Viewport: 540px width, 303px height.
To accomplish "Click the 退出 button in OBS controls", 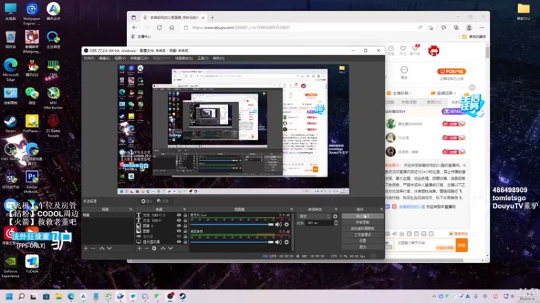I will pyautogui.click(x=362, y=247).
